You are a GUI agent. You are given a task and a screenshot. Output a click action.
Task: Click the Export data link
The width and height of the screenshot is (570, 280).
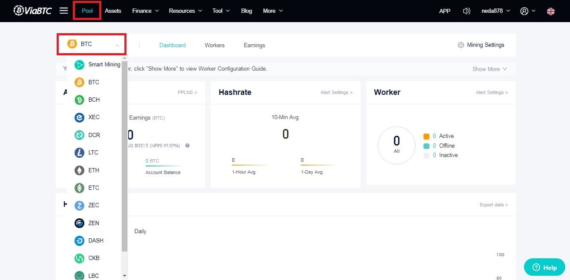494,205
